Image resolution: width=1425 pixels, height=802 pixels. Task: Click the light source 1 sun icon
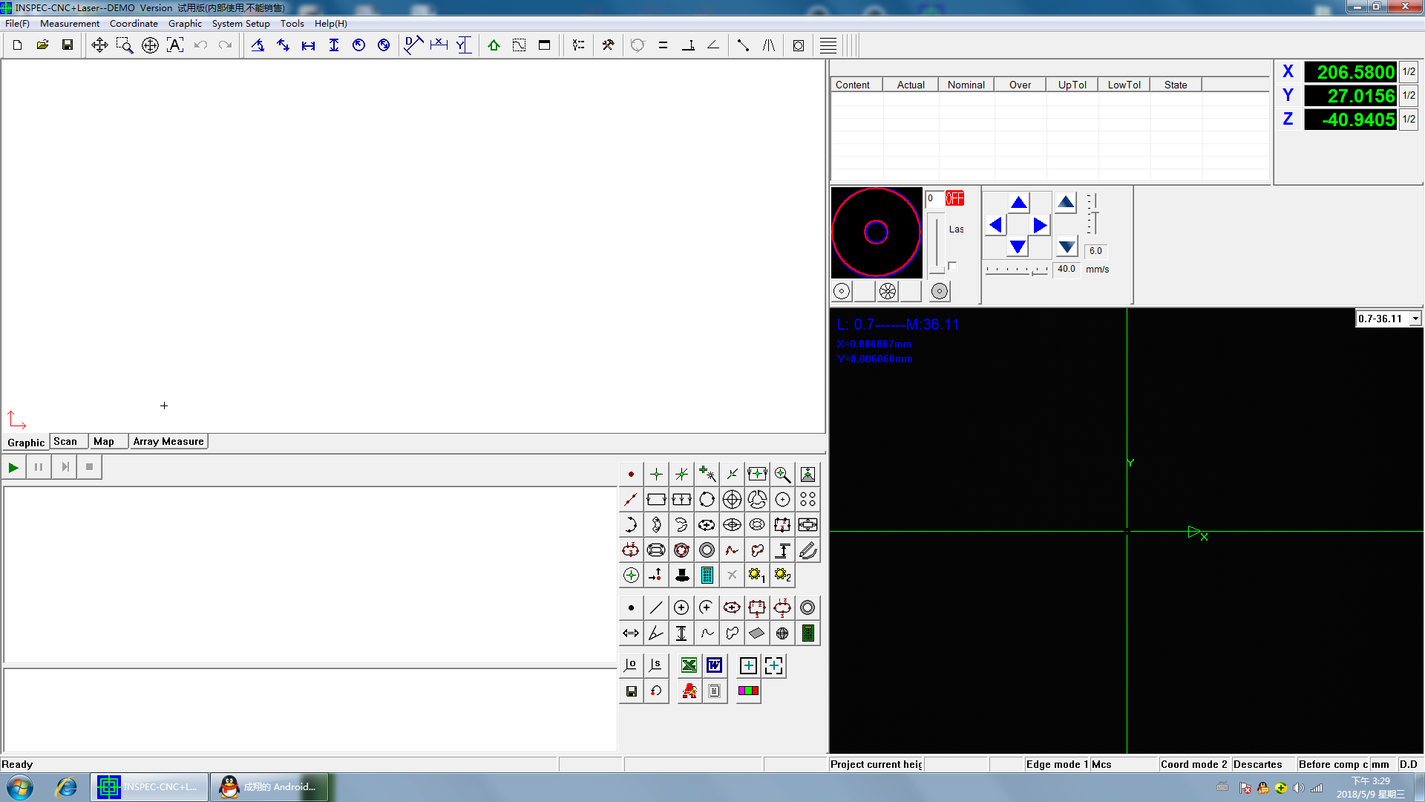pos(757,575)
